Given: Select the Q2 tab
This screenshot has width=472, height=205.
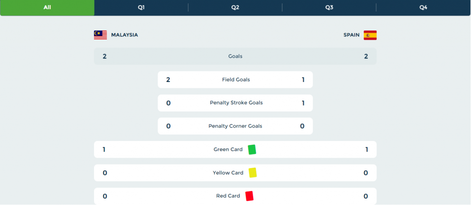Looking at the screenshot, I should (x=235, y=7).
